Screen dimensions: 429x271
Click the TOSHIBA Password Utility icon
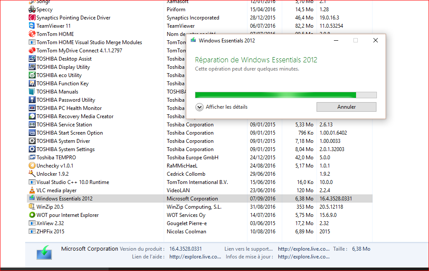coord(32,100)
